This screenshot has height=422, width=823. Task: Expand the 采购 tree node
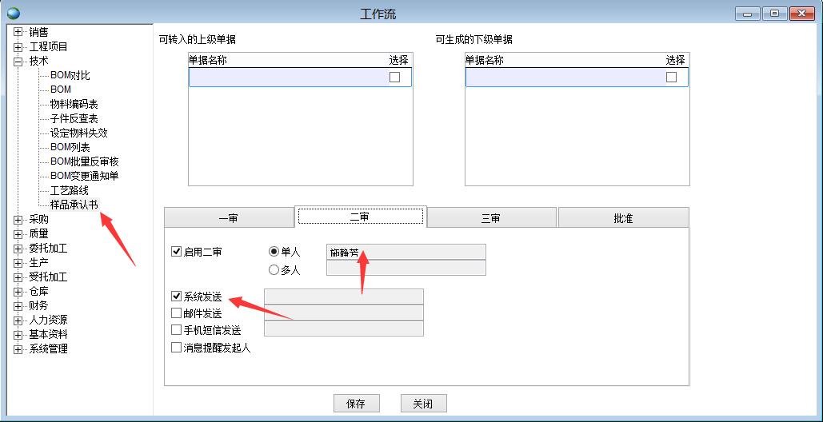(18, 219)
